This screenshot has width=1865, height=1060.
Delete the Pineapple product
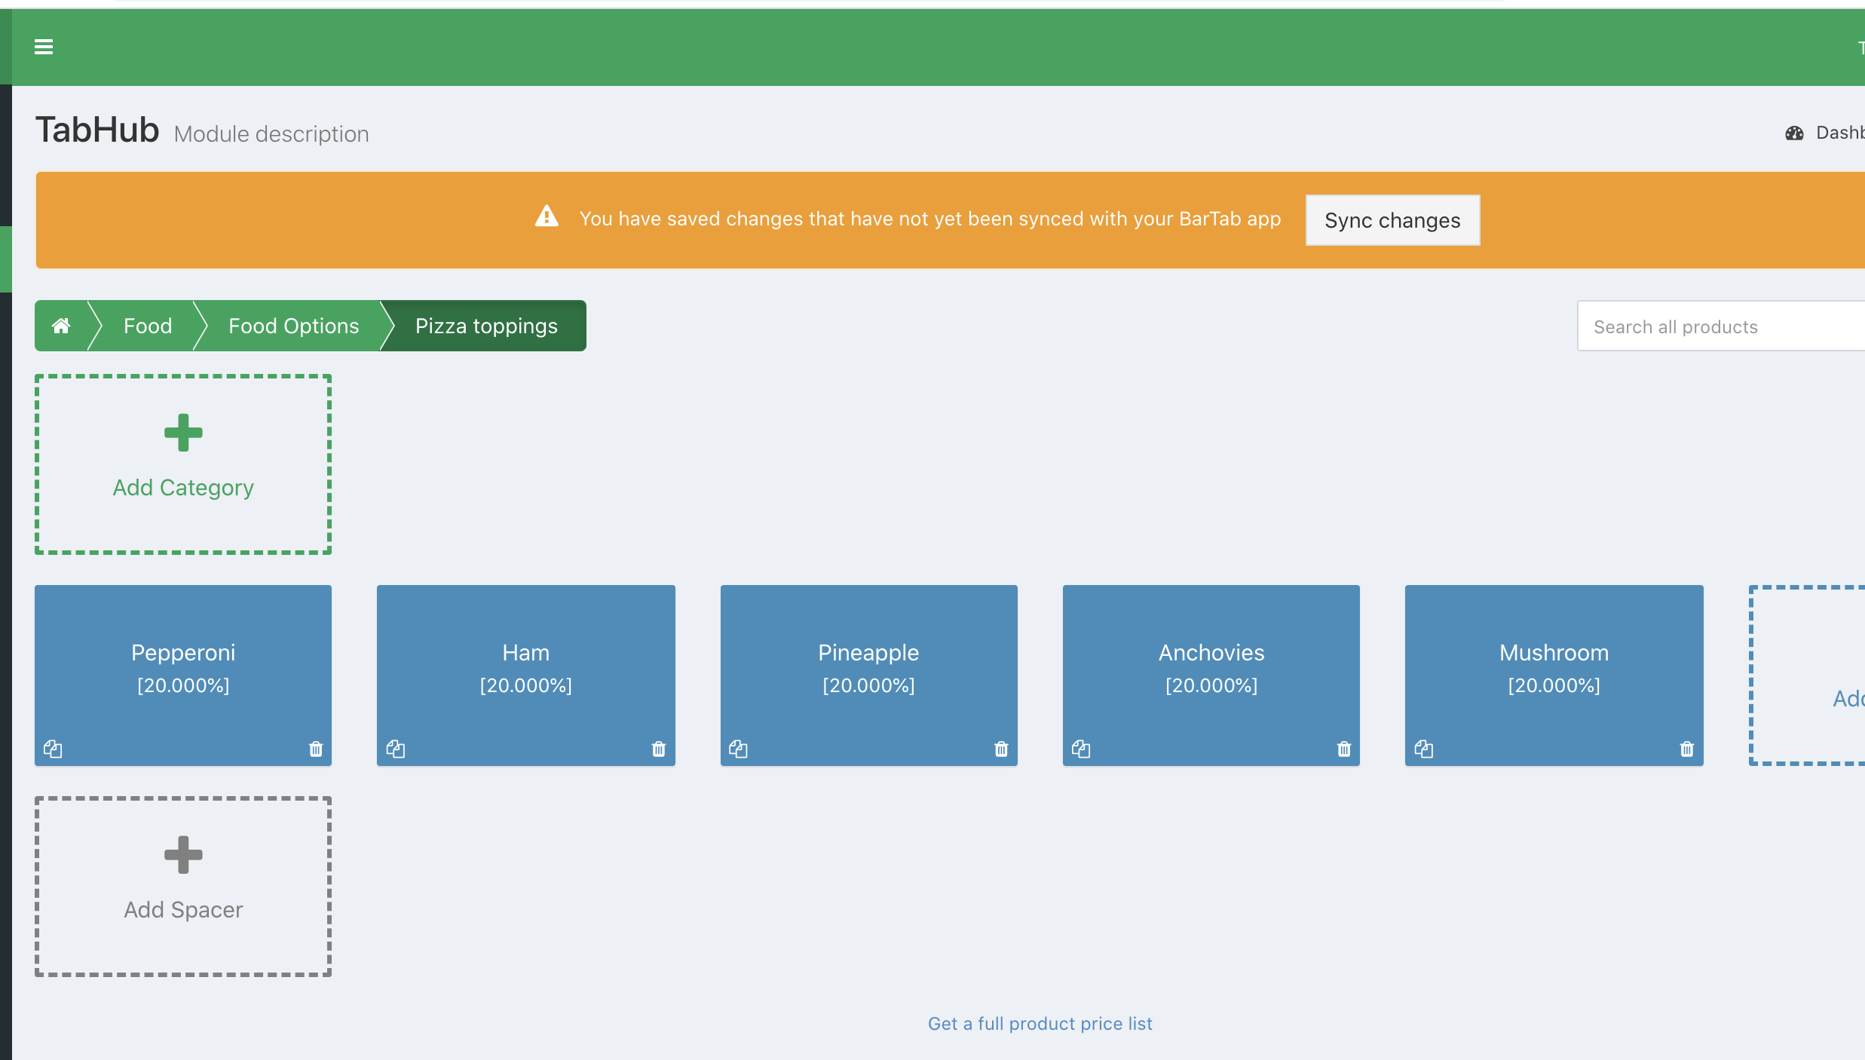tap(1001, 749)
